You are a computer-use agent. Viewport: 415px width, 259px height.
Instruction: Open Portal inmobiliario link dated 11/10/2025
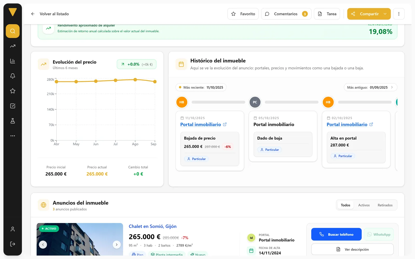click(200, 125)
